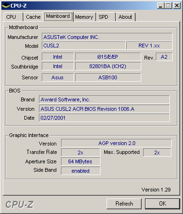The image size is (183, 214).
Task: Click the CUSL2 model field
Action: pos(84,46)
